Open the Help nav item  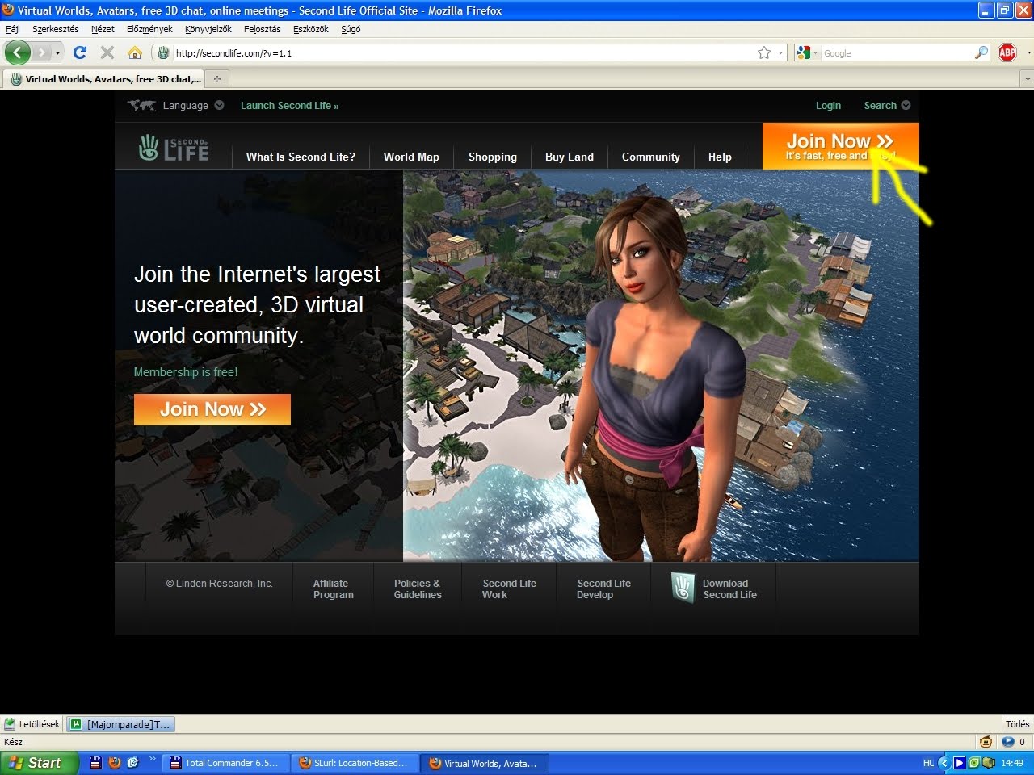click(720, 157)
